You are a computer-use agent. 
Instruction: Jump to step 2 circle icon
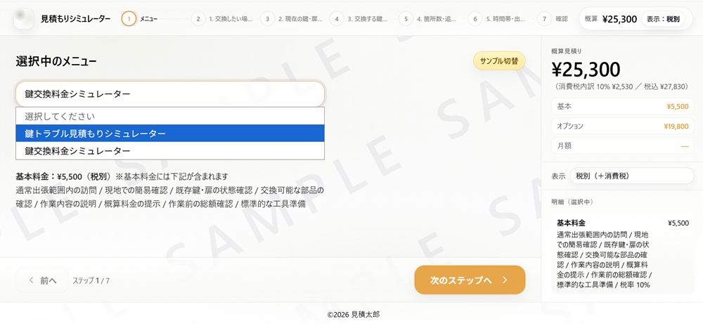pyautogui.click(x=198, y=18)
